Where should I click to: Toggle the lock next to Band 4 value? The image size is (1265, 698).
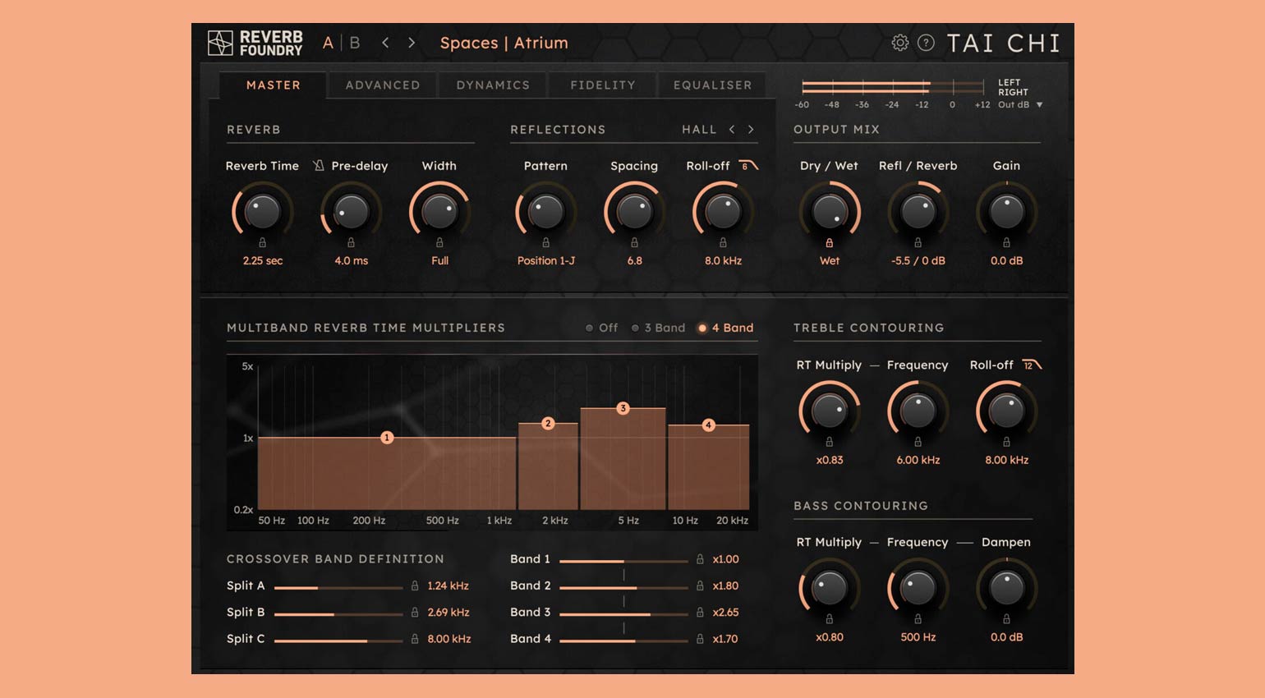click(700, 638)
